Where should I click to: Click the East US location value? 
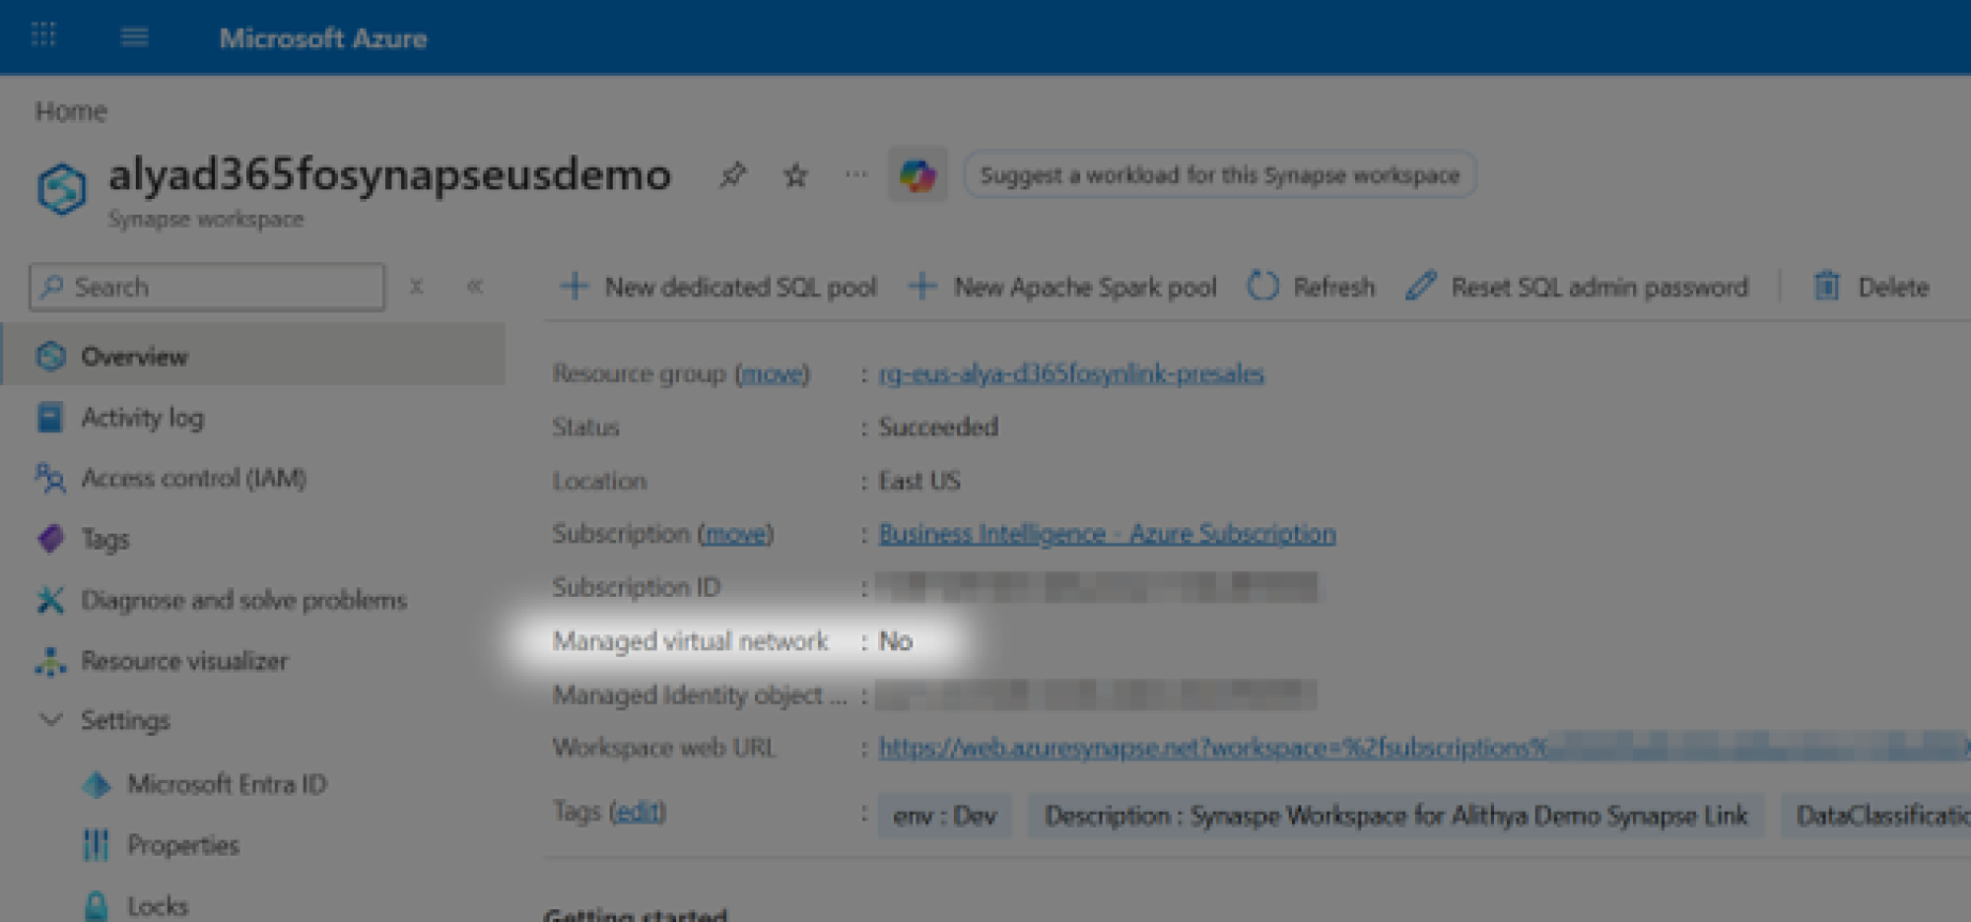pos(918,481)
